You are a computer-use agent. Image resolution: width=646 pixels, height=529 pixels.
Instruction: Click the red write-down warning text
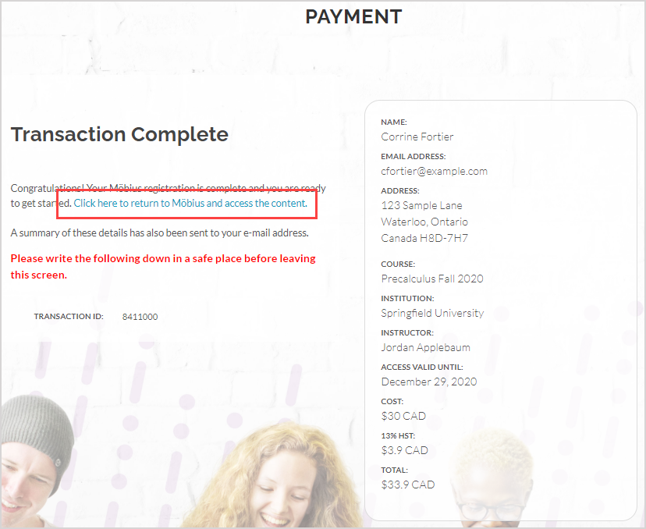pyautogui.click(x=163, y=266)
